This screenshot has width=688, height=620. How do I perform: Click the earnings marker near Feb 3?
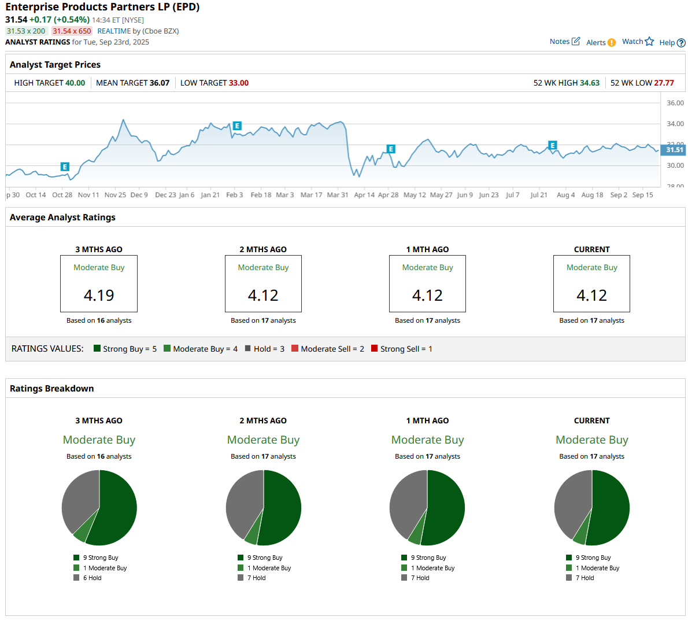pos(236,126)
